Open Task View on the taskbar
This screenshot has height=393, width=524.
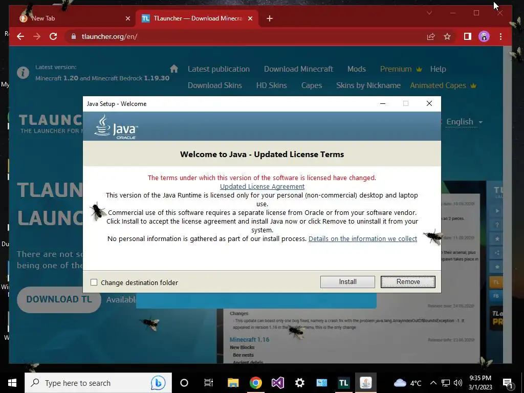(209, 383)
